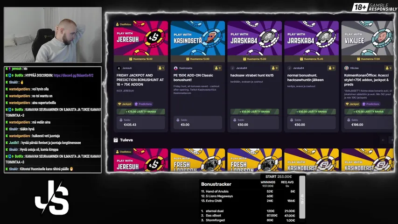Open the top Play with Jeresuh banner with the Huomenna 16.00 date
This screenshot has width=398, height=224.
pyautogui.click(x=140, y=38)
